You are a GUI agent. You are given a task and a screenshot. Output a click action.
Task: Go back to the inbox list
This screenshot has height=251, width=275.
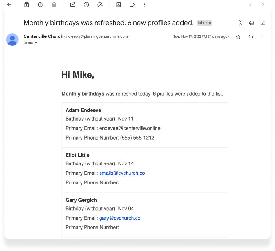coord(9,5)
